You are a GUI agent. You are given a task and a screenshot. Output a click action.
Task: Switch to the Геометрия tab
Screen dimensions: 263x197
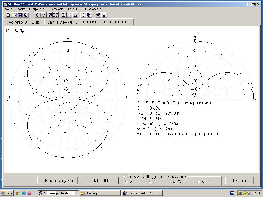pyautogui.click(x=17, y=22)
